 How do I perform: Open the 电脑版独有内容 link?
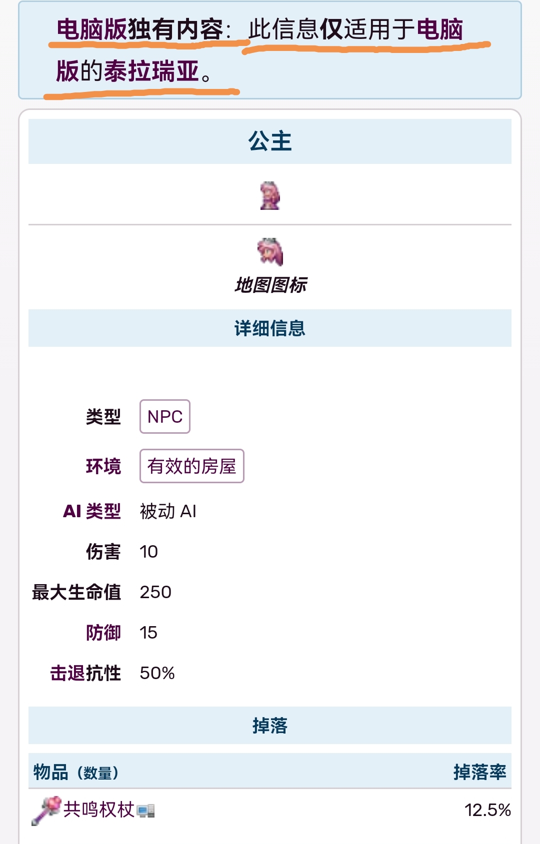[140, 29]
